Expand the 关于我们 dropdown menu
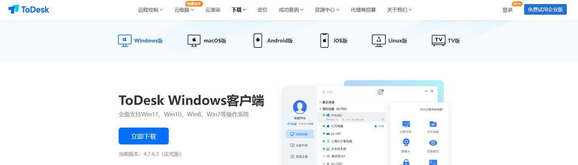This screenshot has width=578, height=165. (x=399, y=10)
